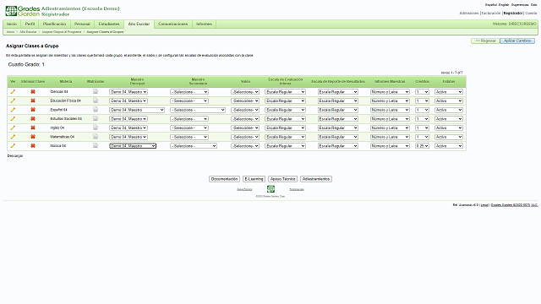Open enrollment document icon for Ciencias 04
This screenshot has height=304, width=541.
tap(96, 91)
